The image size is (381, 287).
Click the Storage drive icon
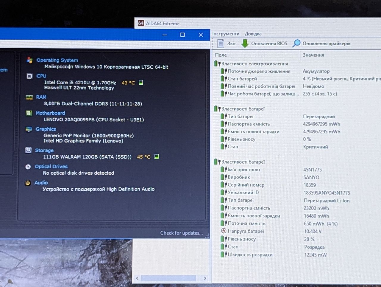point(28,150)
